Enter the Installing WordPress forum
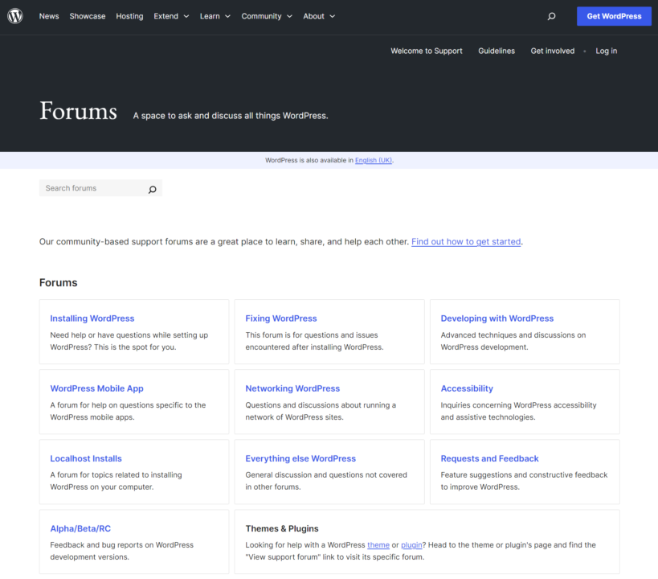This screenshot has width=658, height=579. [92, 318]
